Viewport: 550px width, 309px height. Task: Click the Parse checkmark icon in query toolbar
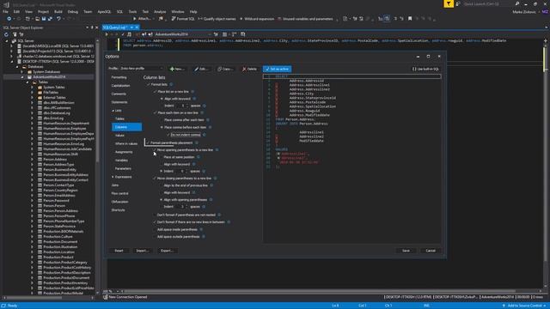pos(122,34)
